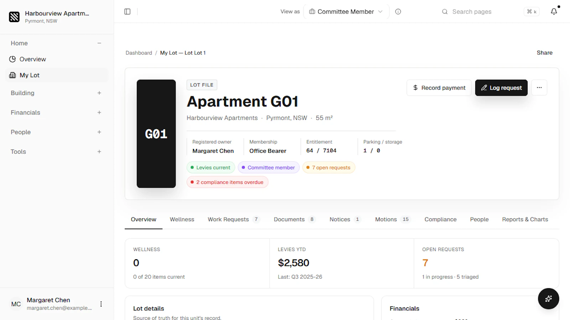Viewport: 570px width, 320px height.
Task: Click the Overview pie chart icon
Action: pos(12,59)
